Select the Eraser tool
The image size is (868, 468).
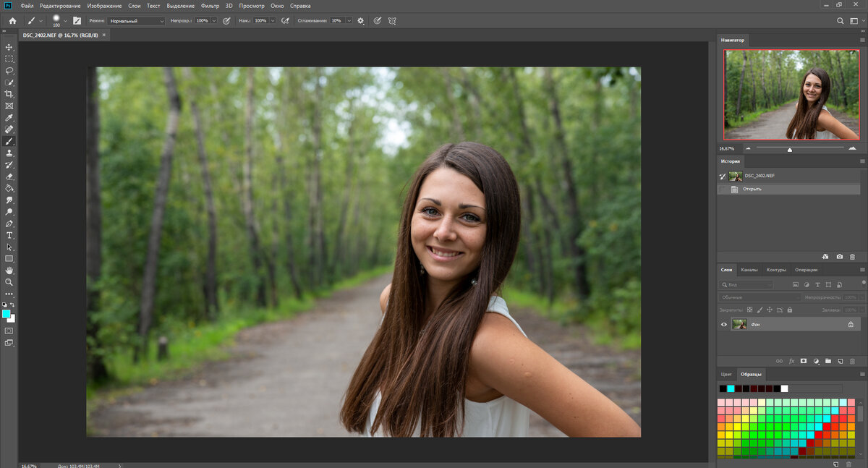coord(9,176)
